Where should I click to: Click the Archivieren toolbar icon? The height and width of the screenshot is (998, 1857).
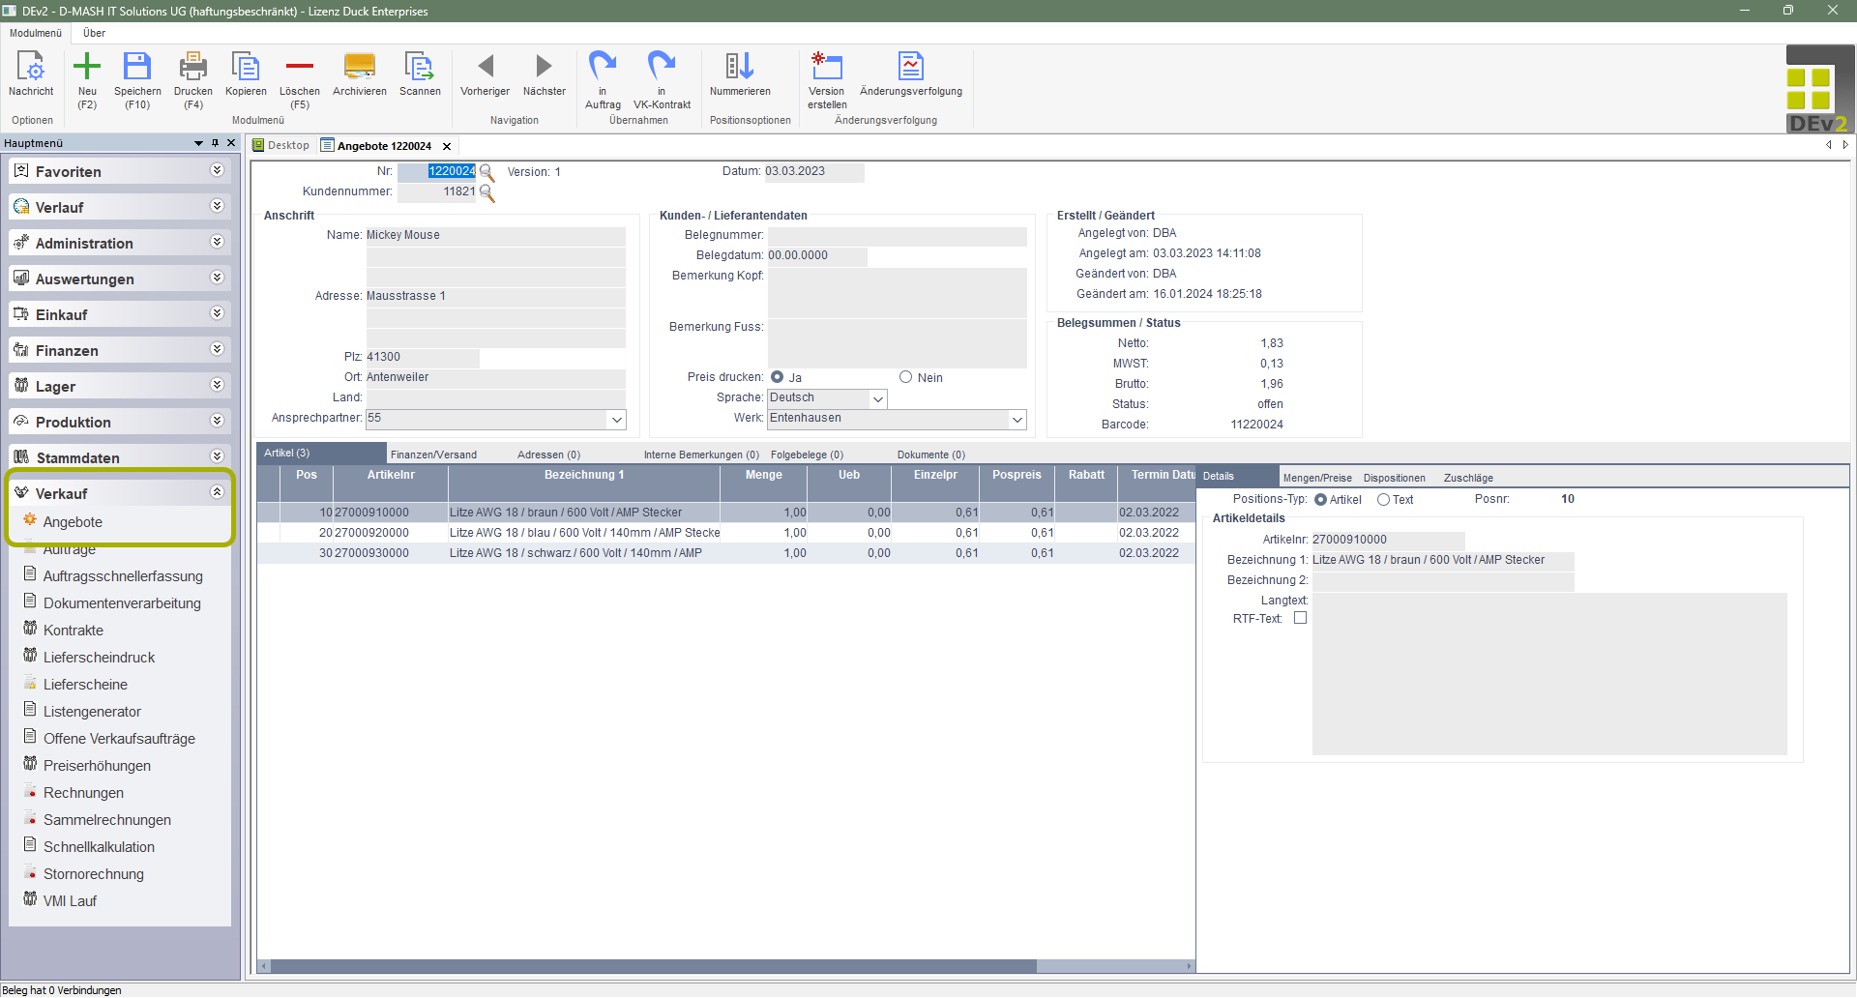pyautogui.click(x=359, y=67)
